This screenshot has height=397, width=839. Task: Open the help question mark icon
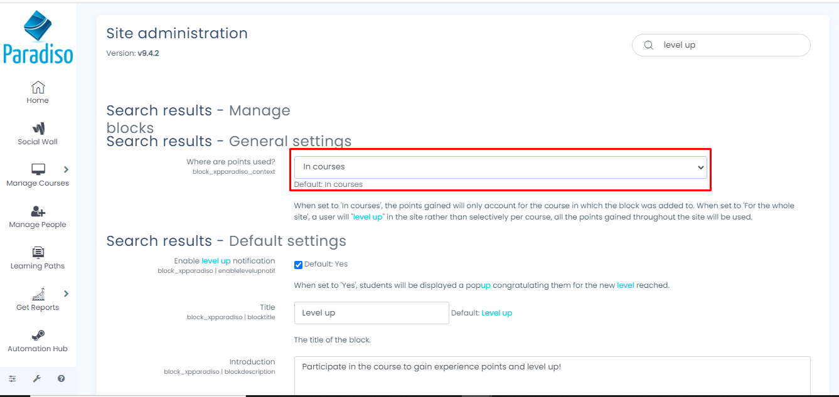[x=61, y=379]
